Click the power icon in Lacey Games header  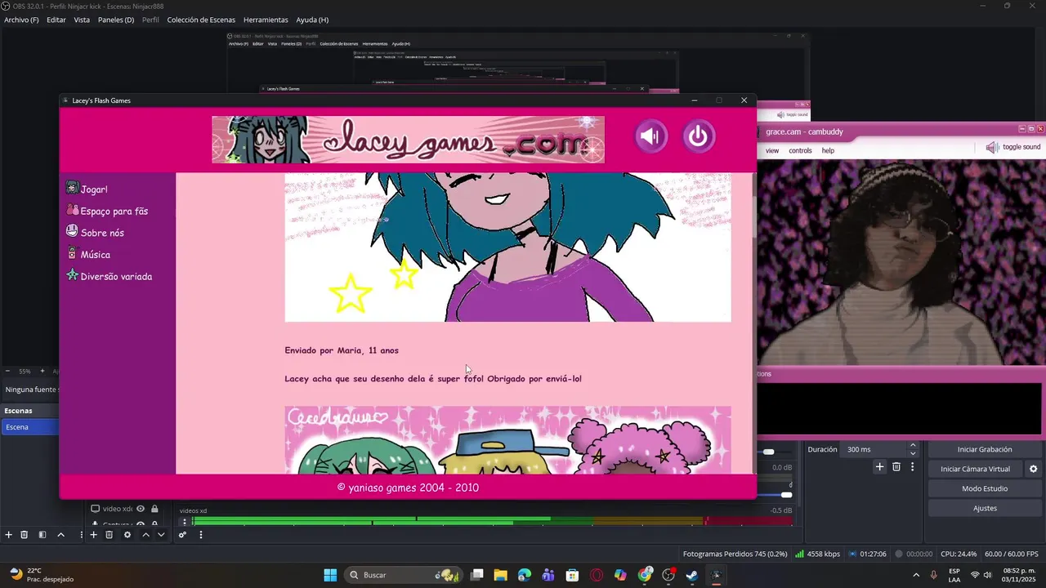(698, 136)
